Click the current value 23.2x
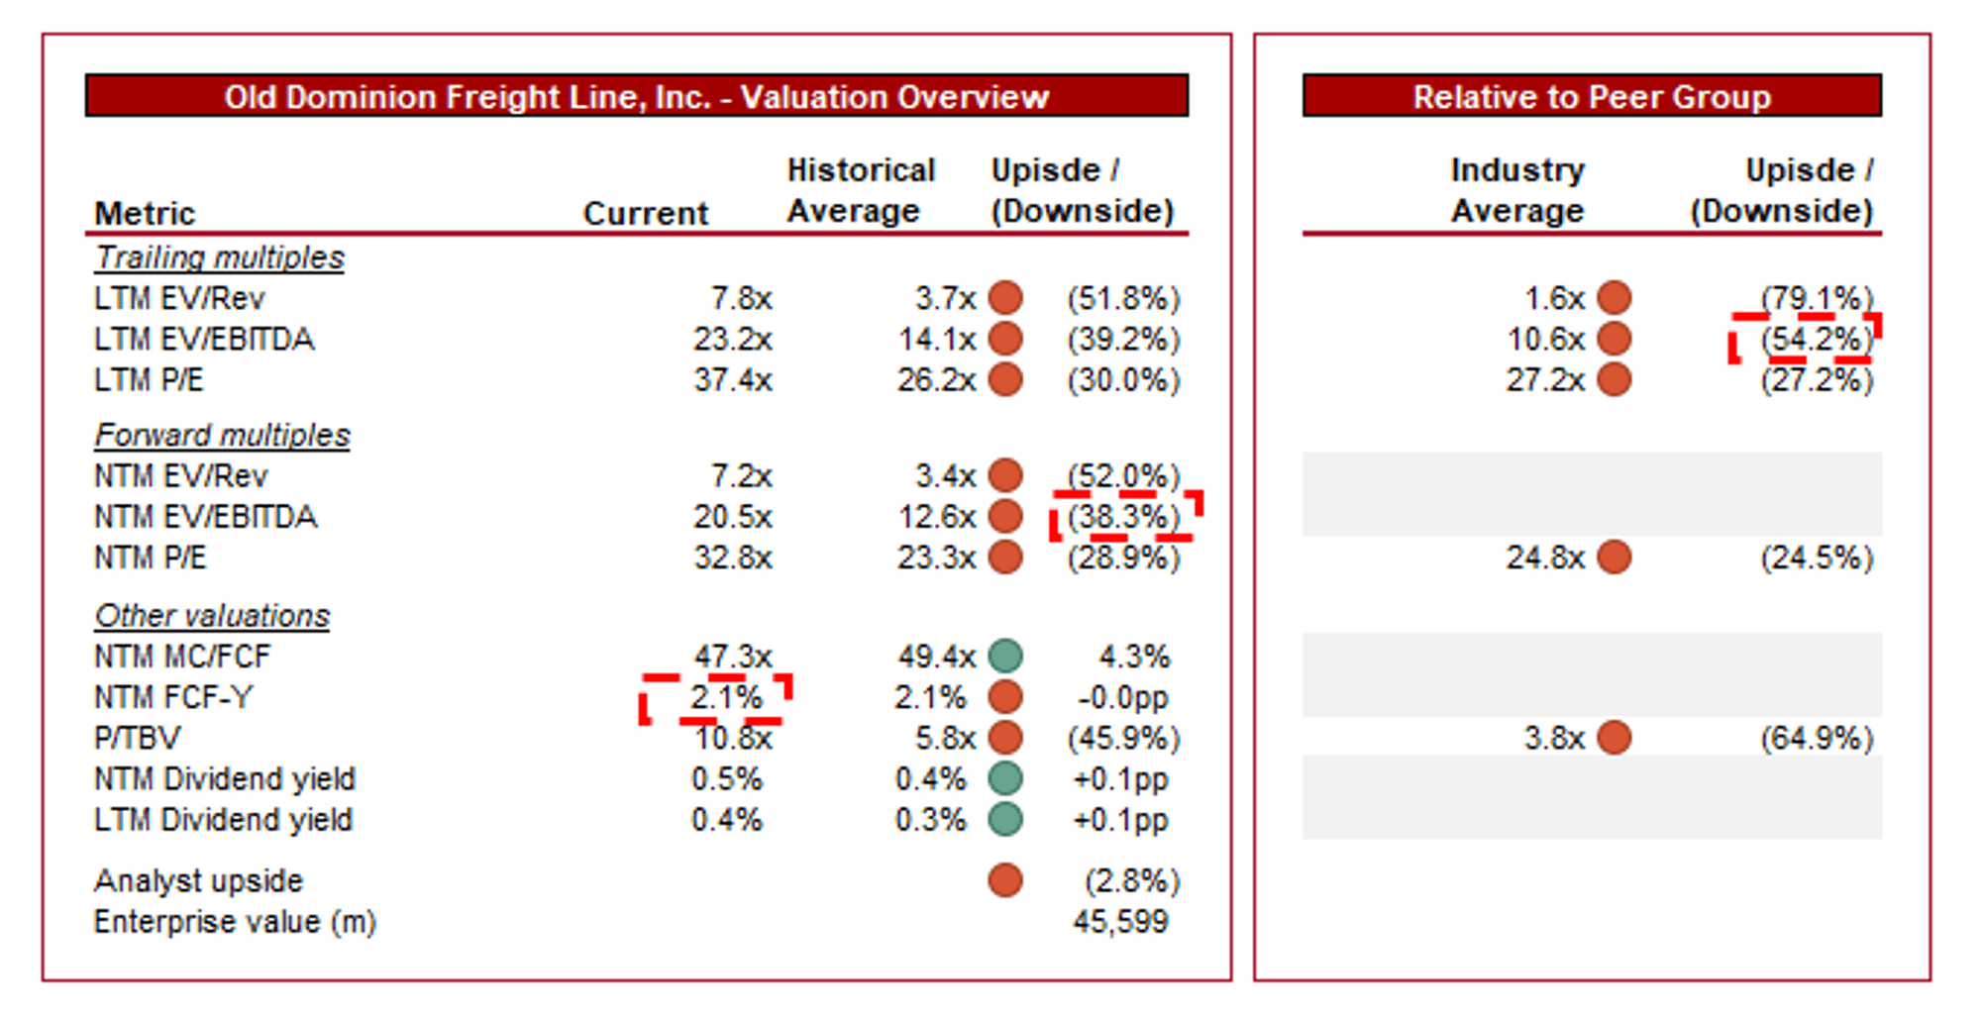This screenshot has width=1981, height=1019. point(733,339)
